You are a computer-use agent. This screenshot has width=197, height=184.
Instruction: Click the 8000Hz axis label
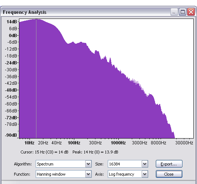[x=158, y=143]
